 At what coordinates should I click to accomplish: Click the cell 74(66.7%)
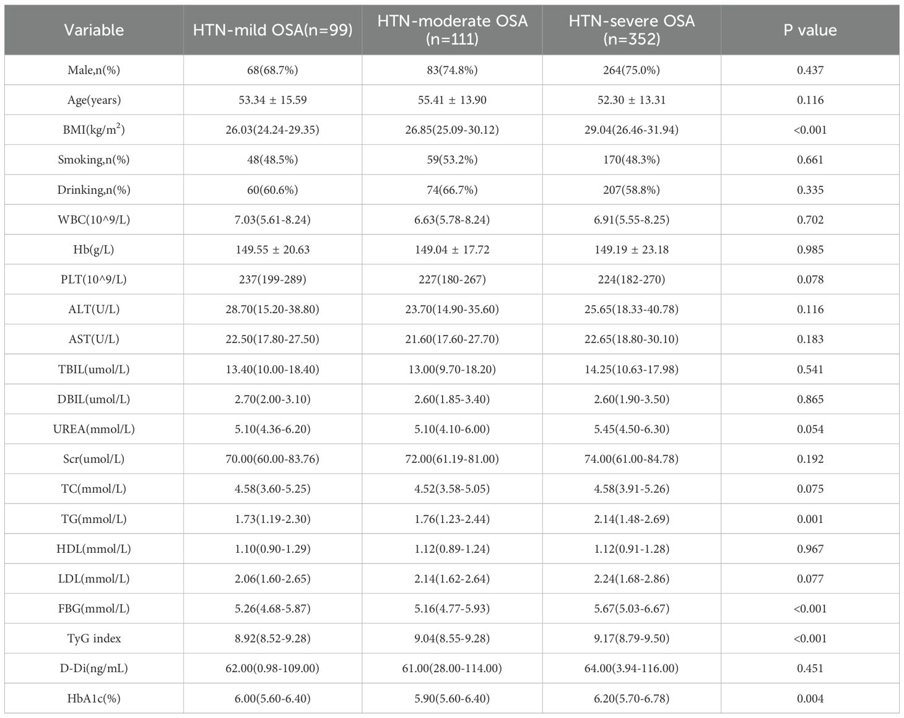[452, 189]
